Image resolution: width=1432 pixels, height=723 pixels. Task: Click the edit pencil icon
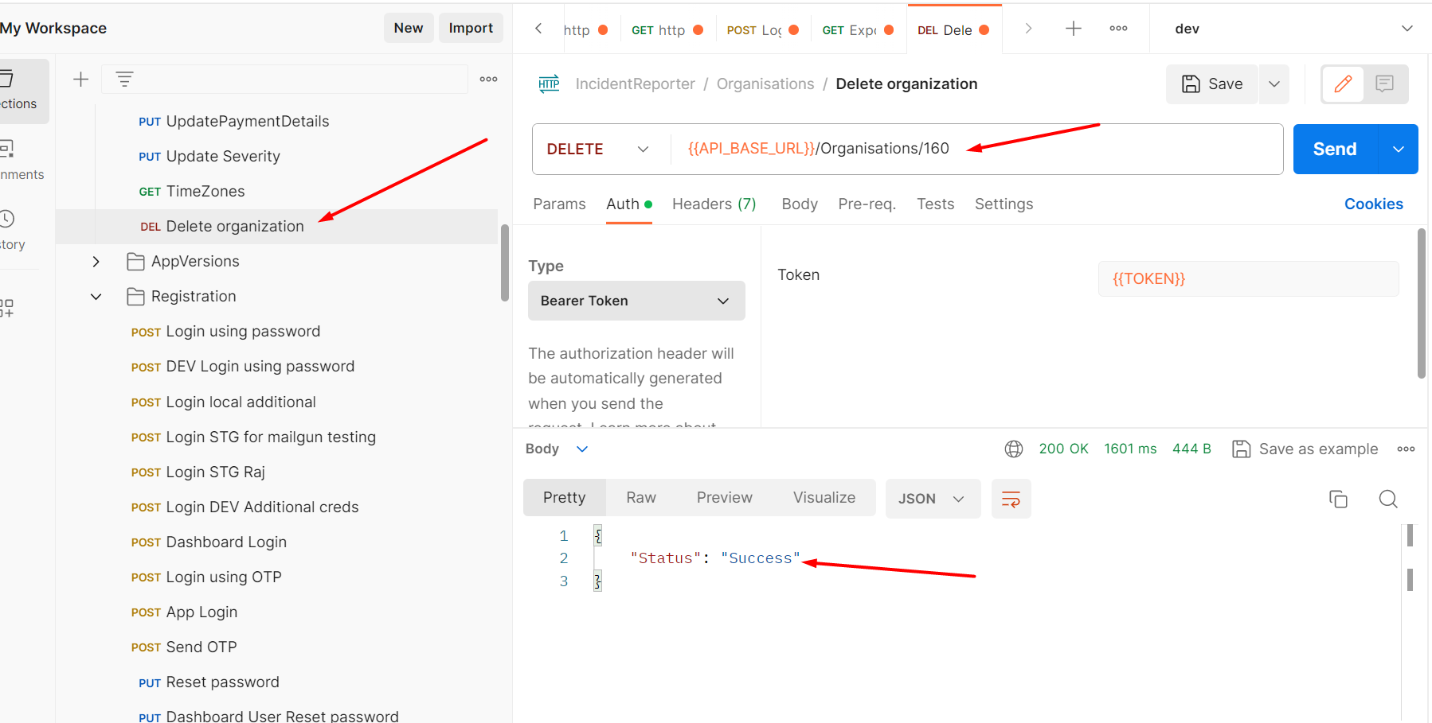1343,84
